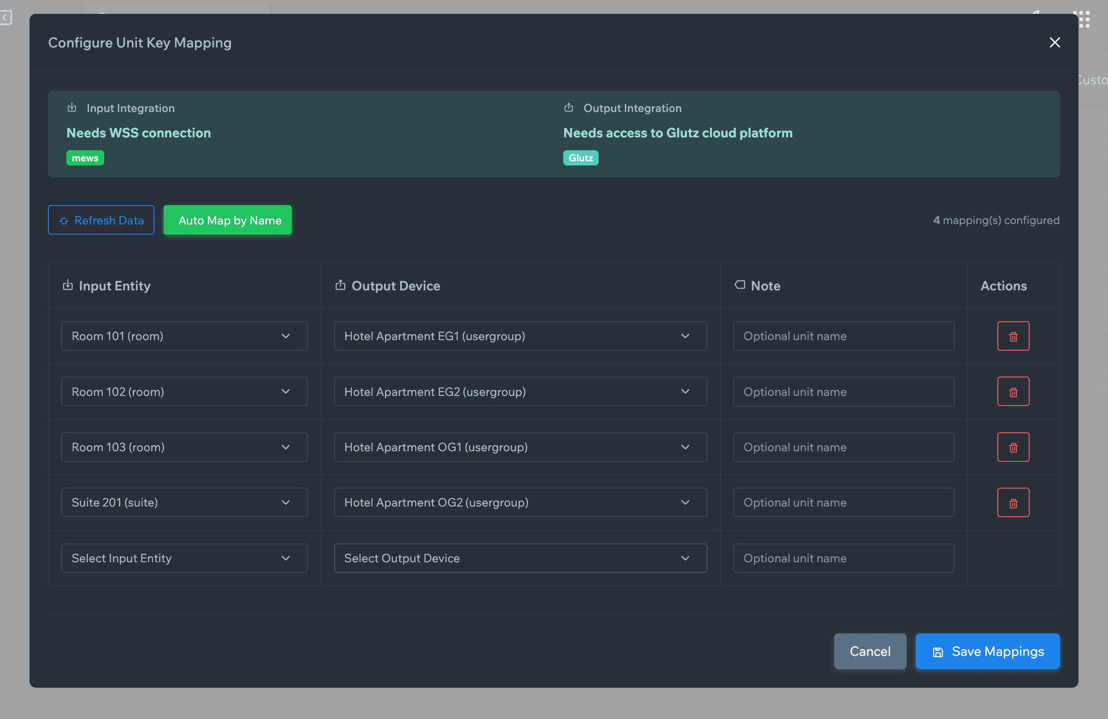1108x719 pixels.
Task: Click the Glutz integration badge
Action: coord(580,158)
